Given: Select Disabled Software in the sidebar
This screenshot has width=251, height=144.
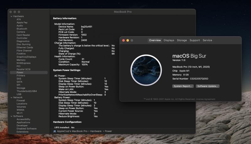Looking at the screenshot, I should [x=26, y=129].
